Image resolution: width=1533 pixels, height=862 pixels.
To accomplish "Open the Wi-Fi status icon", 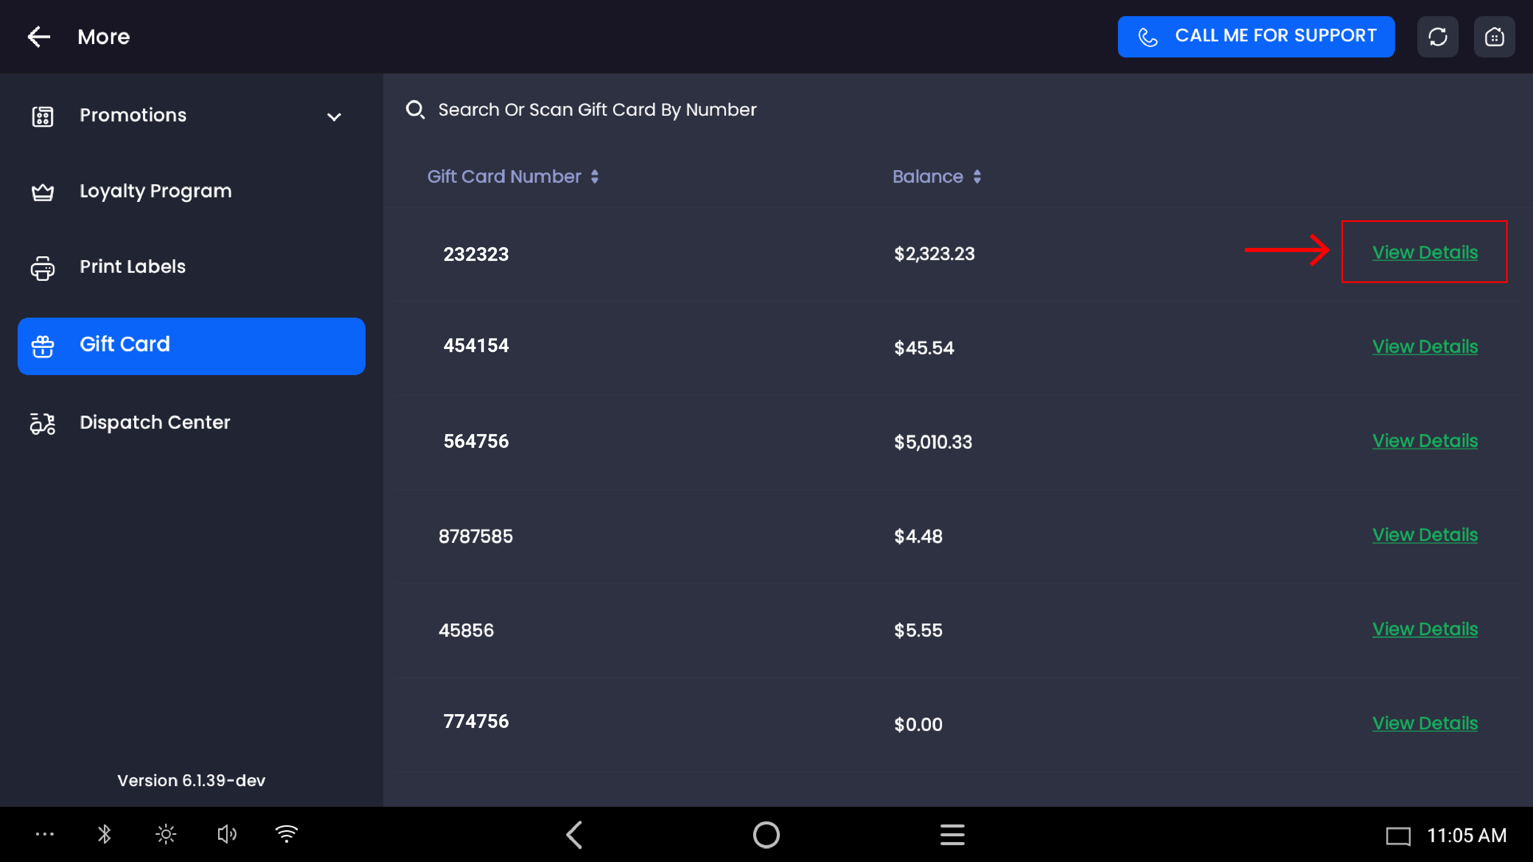I will [286, 834].
